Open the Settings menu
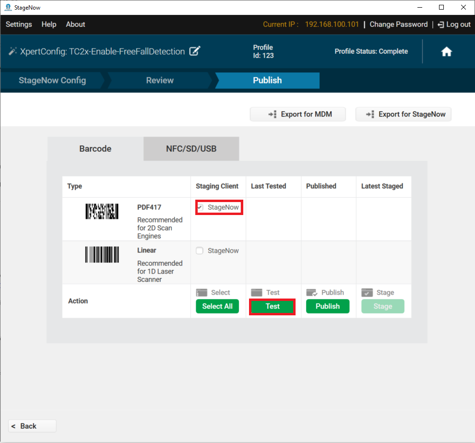The image size is (475, 443). (19, 24)
